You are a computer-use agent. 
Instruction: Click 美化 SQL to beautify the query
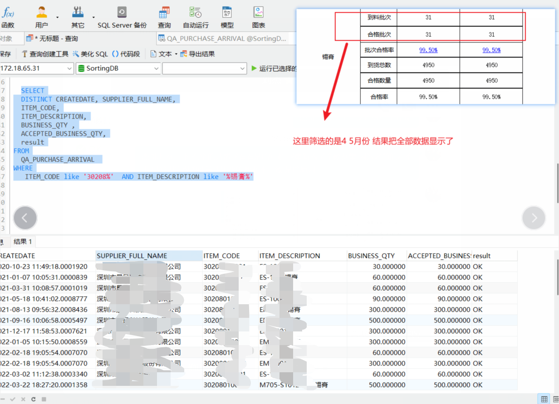[x=90, y=54]
